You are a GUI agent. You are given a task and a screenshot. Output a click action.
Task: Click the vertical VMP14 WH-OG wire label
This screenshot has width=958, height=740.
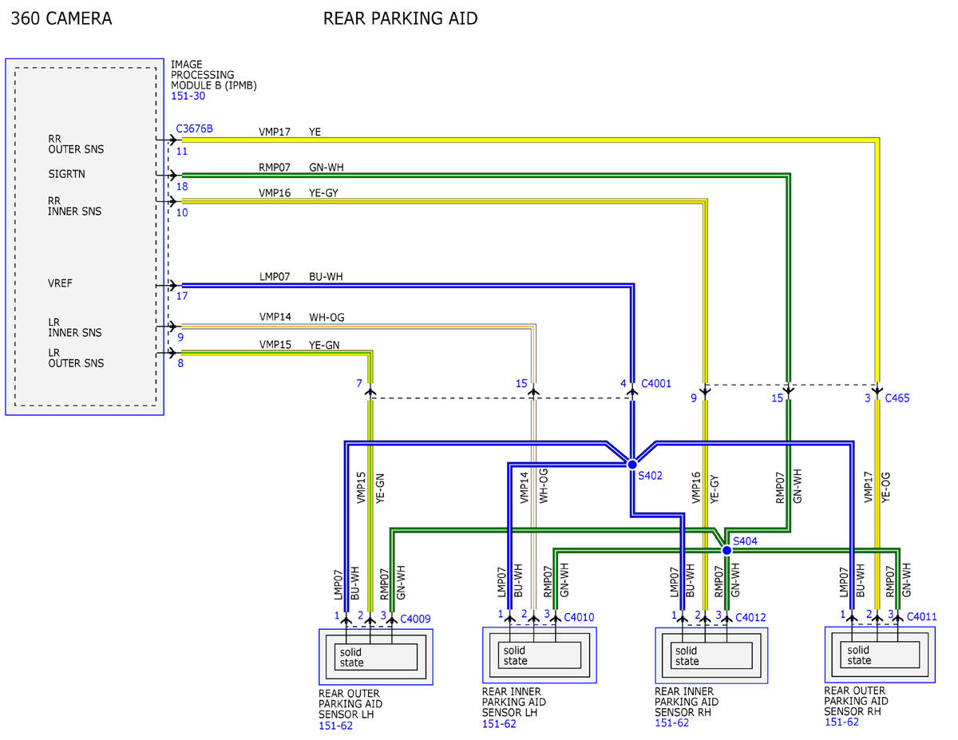534,486
